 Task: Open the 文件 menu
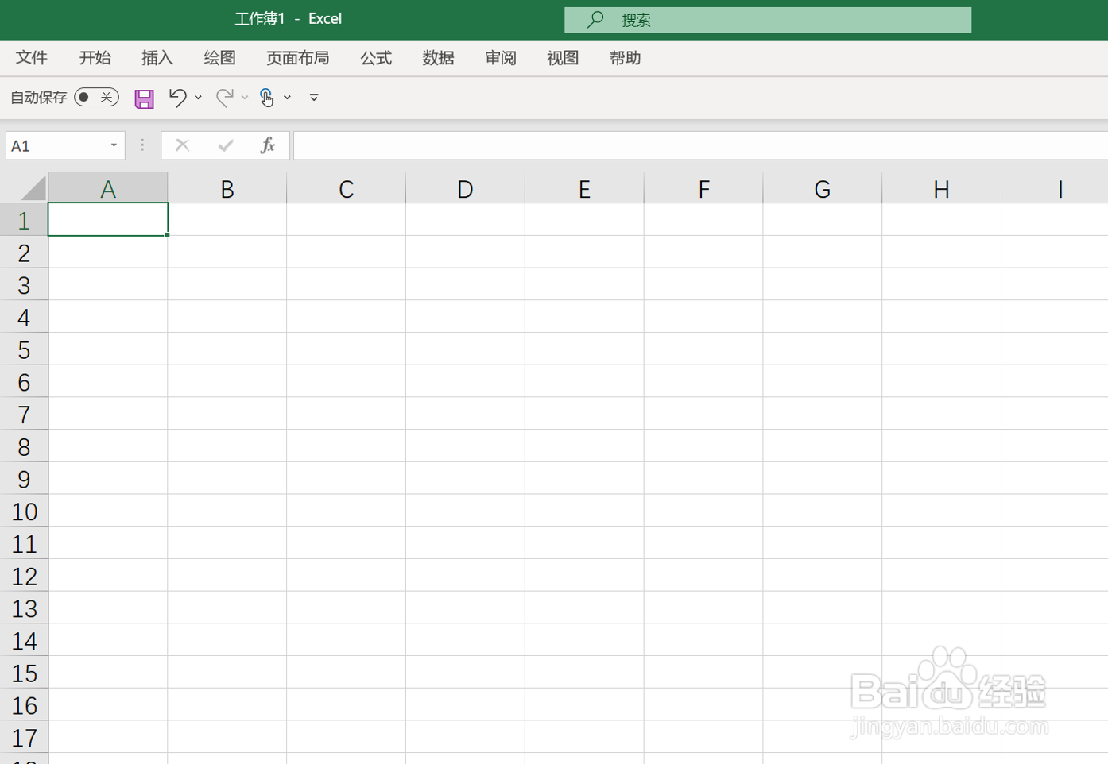[32, 58]
